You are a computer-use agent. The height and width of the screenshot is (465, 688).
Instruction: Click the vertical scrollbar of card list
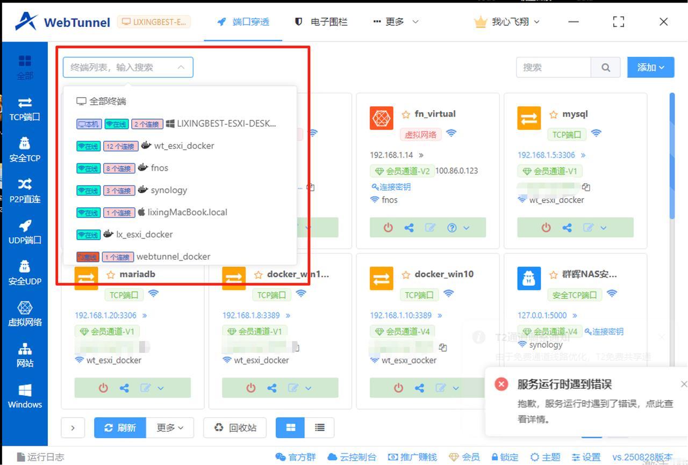coord(672,156)
